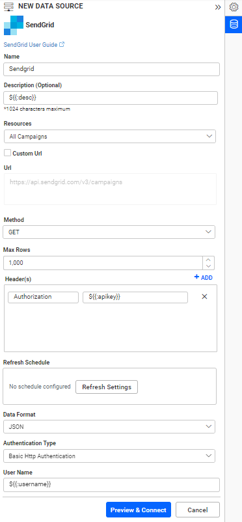Image resolution: width=242 pixels, height=522 pixels.
Task: Expand the Method dropdown set to GET
Action: pos(109,232)
